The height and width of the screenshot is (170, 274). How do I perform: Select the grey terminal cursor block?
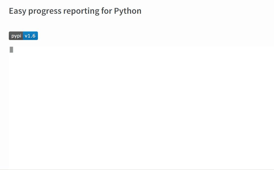[11, 50]
